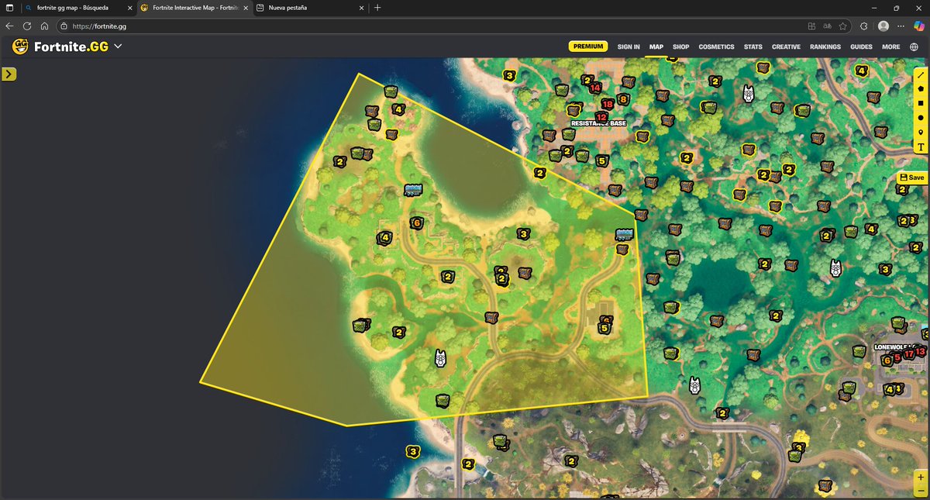This screenshot has height=500, width=930.
Task: Select the location pin marker tool
Action: point(921,133)
